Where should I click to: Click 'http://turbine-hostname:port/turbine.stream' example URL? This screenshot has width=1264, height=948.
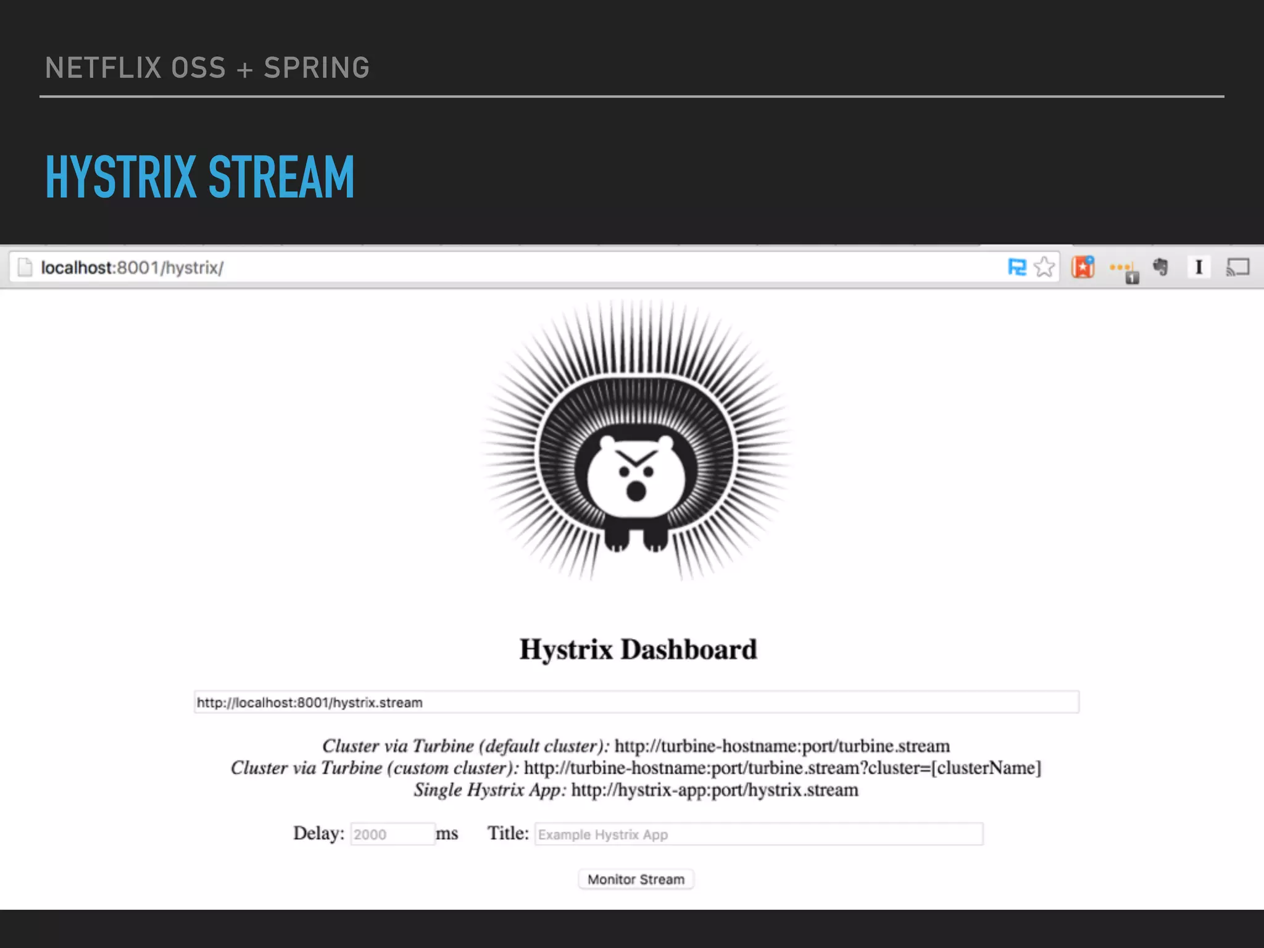[783, 746]
